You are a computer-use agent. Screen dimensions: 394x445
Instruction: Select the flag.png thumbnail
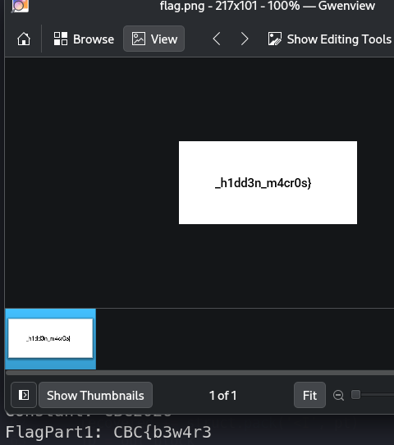[51, 338]
